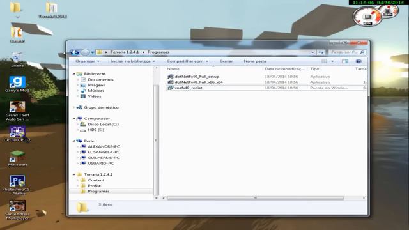The image size is (409, 230).
Task: Open the Lixeira recycle bin icon
Action: [17, 59]
